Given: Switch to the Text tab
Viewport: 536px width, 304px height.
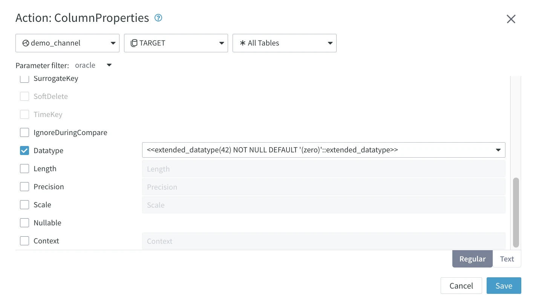Looking at the screenshot, I should (507, 259).
